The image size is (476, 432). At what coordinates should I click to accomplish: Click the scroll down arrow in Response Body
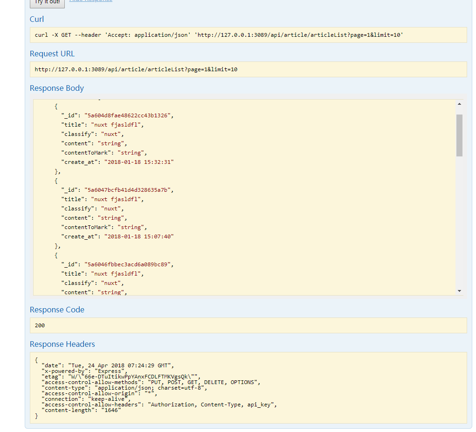459,291
